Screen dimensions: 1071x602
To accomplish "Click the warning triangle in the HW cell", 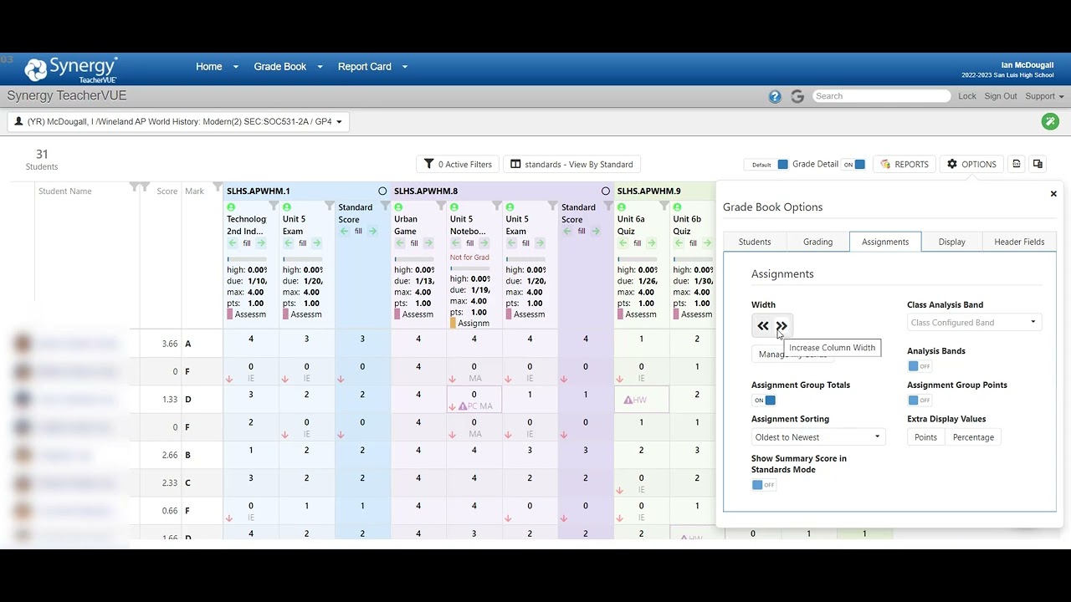I will [628, 400].
